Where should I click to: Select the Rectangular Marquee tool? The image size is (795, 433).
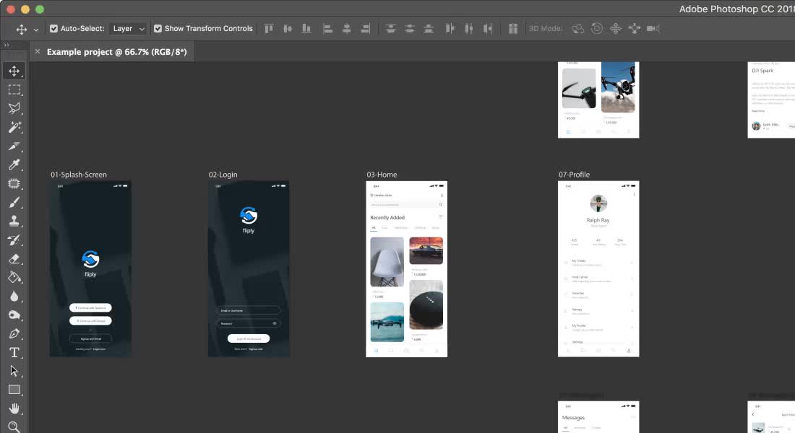tap(15, 89)
